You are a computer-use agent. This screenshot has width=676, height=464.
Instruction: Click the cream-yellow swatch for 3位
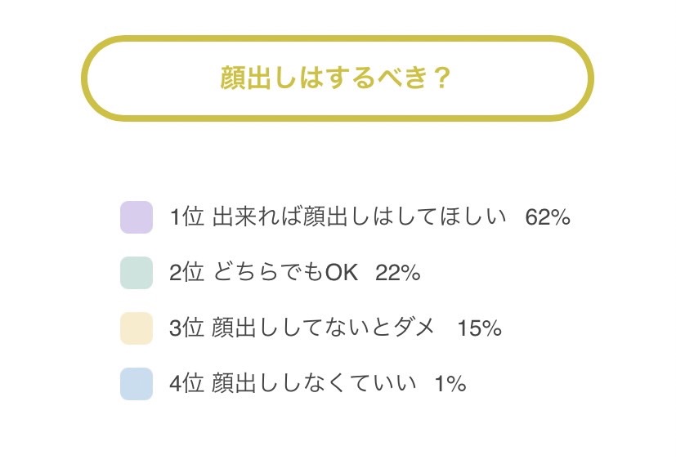137,328
